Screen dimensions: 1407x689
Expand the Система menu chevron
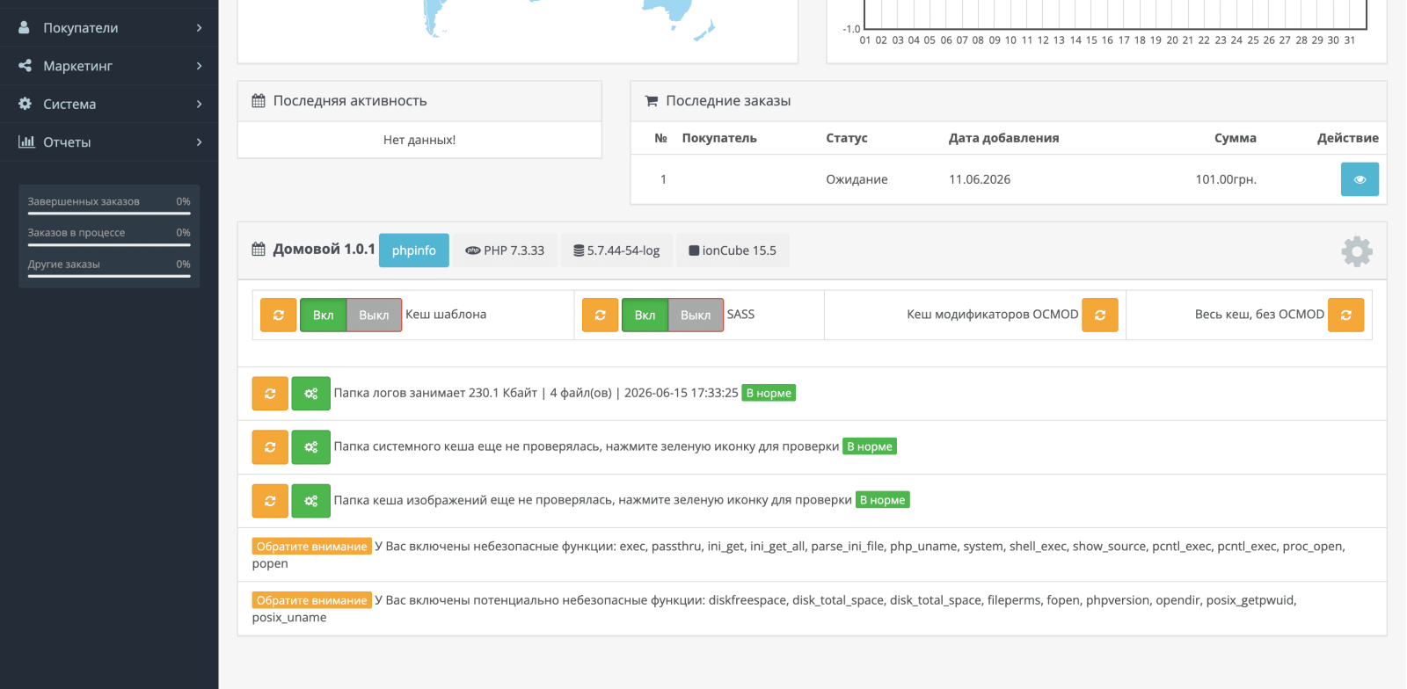pos(200,104)
